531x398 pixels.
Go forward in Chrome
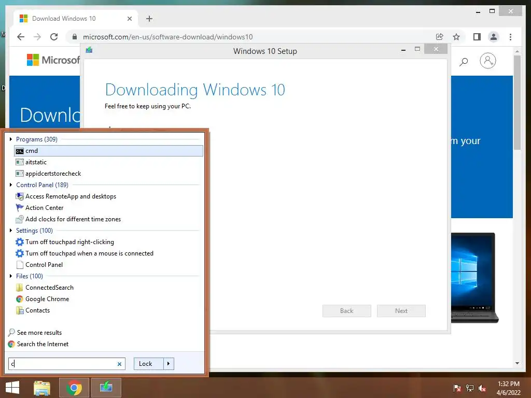pyautogui.click(x=37, y=37)
